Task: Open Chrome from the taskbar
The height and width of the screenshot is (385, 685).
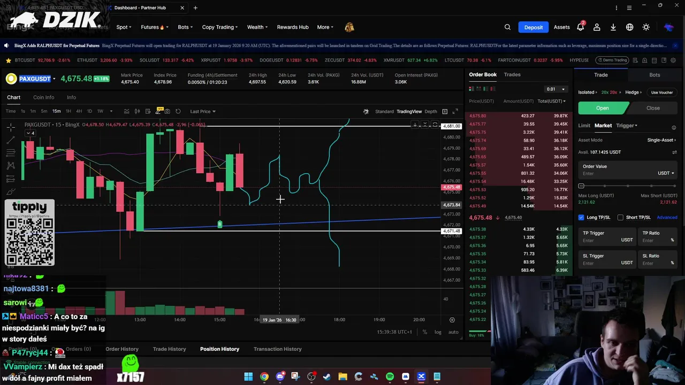Action: pyautogui.click(x=264, y=376)
